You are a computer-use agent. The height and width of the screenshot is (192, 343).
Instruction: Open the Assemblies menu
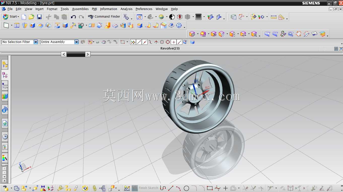[x=80, y=9]
